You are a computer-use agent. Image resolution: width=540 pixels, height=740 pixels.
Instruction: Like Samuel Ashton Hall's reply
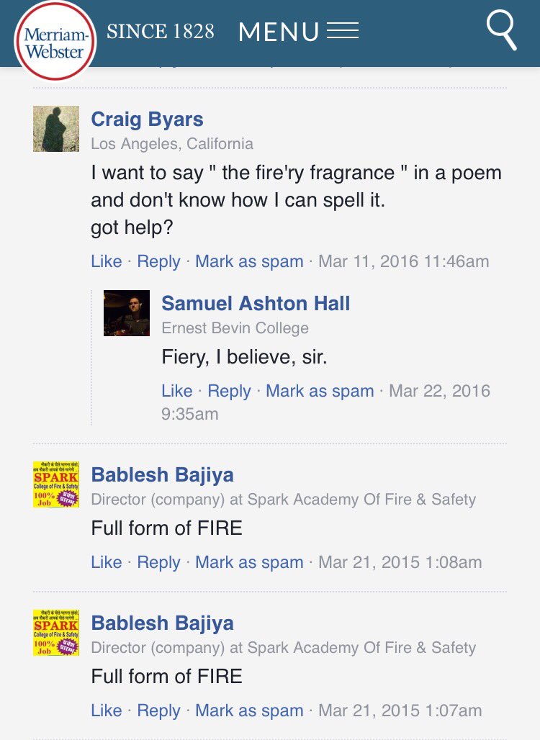(x=177, y=391)
